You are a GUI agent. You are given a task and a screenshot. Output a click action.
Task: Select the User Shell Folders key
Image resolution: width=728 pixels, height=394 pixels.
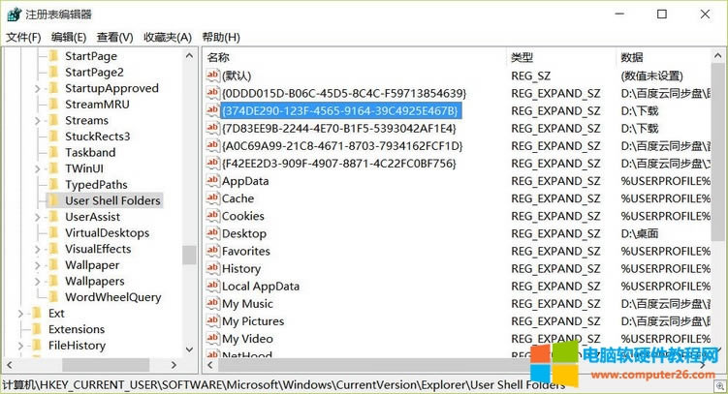pyautogui.click(x=112, y=200)
